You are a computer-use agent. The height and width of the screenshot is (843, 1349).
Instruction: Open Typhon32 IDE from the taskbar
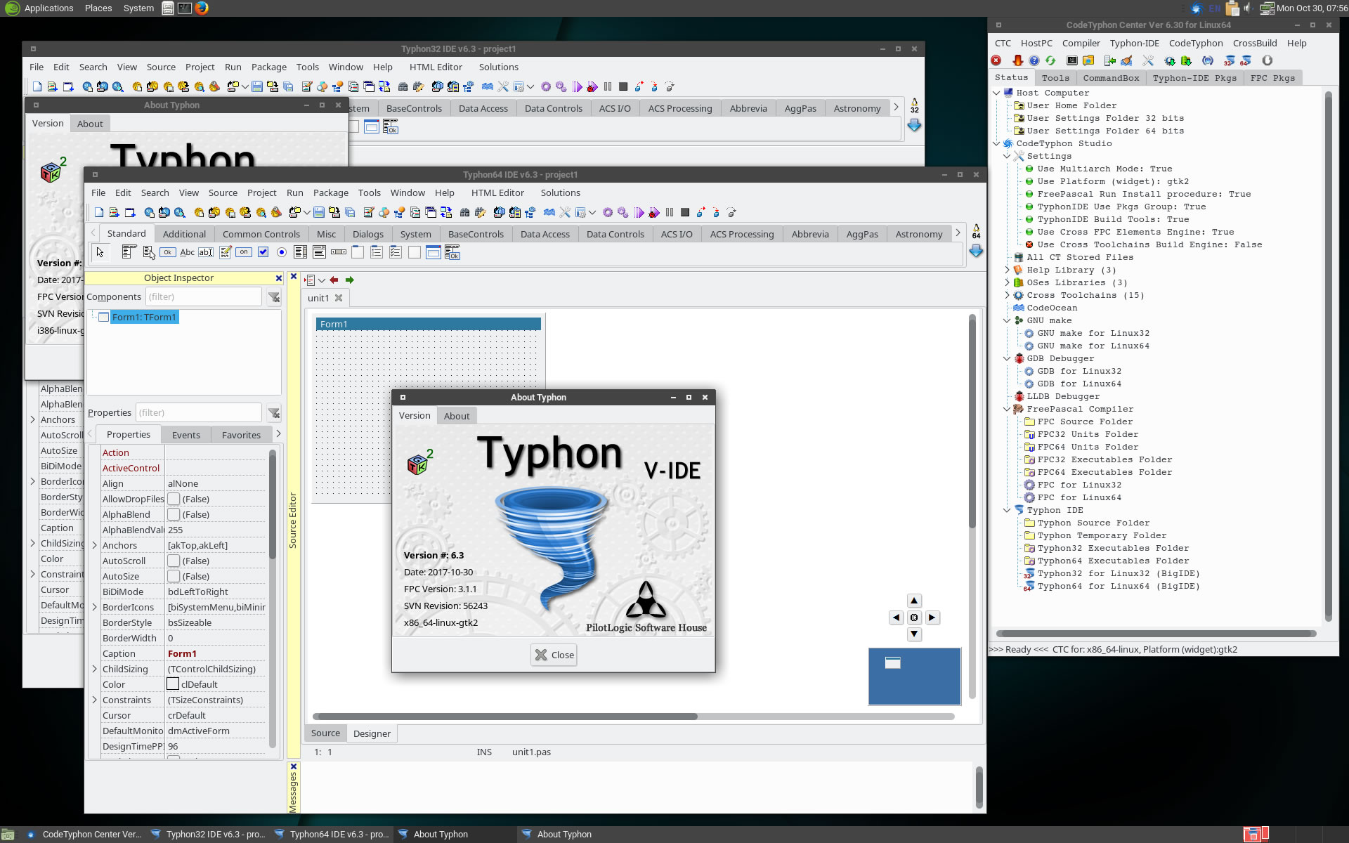pos(209,834)
